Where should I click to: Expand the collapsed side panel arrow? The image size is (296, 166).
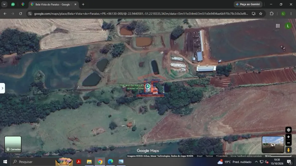[2, 88]
